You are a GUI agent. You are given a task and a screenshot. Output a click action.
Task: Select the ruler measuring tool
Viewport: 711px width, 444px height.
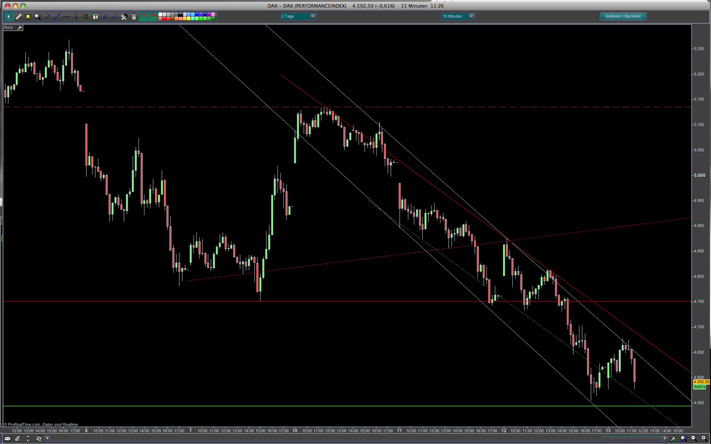point(19,17)
